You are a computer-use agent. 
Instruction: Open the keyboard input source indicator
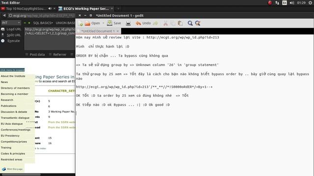point(285,2)
